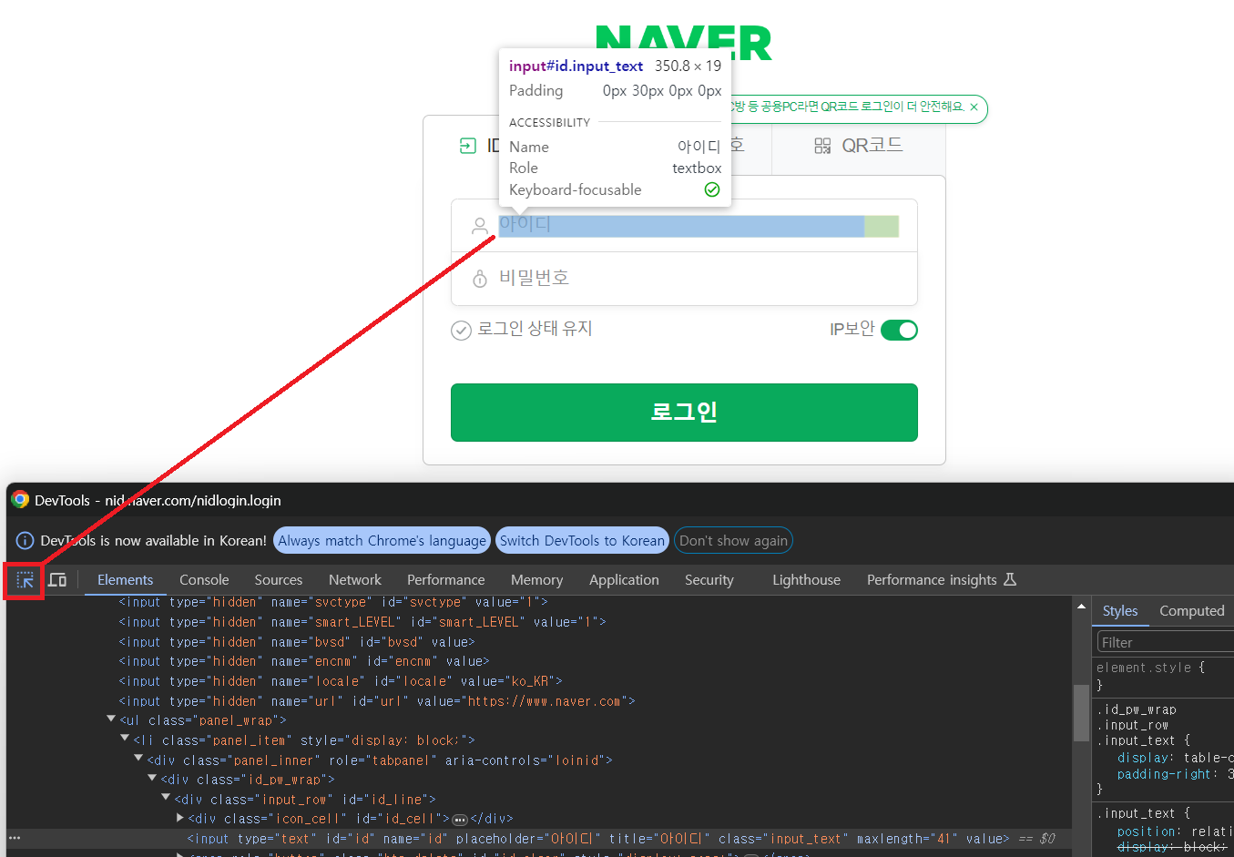Open the Console tab
This screenshot has width=1234, height=857.
(204, 580)
